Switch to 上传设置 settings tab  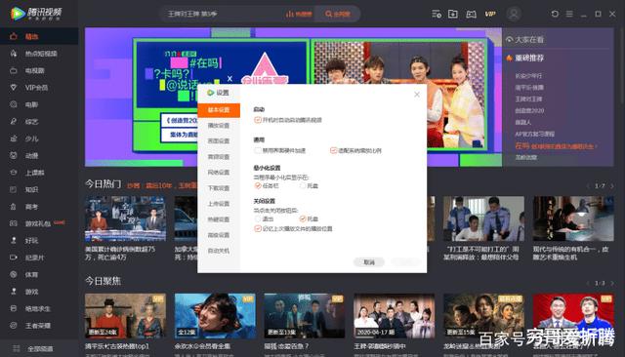click(x=219, y=204)
